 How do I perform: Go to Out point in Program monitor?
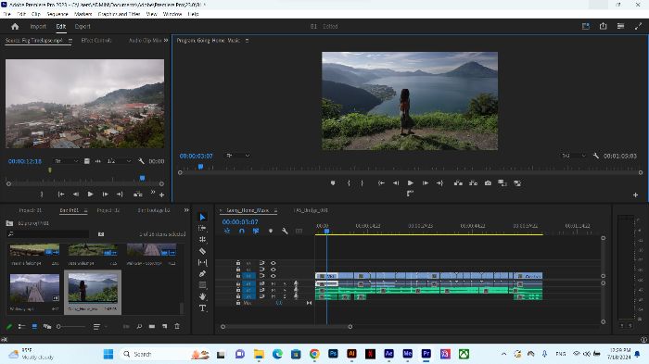point(439,182)
